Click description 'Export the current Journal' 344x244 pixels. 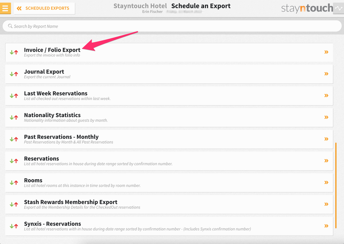[x=47, y=77]
